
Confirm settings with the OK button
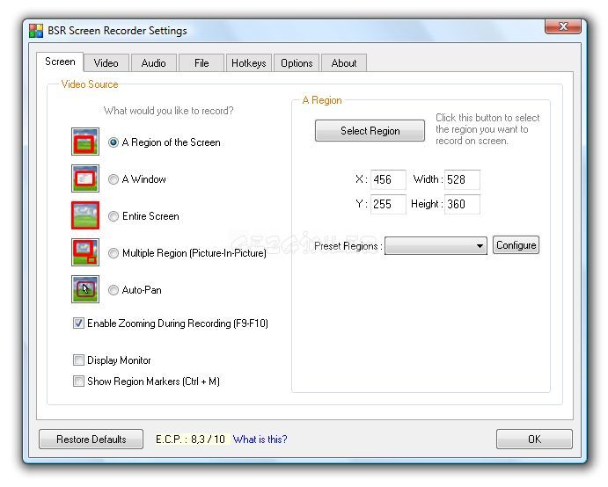pos(534,439)
